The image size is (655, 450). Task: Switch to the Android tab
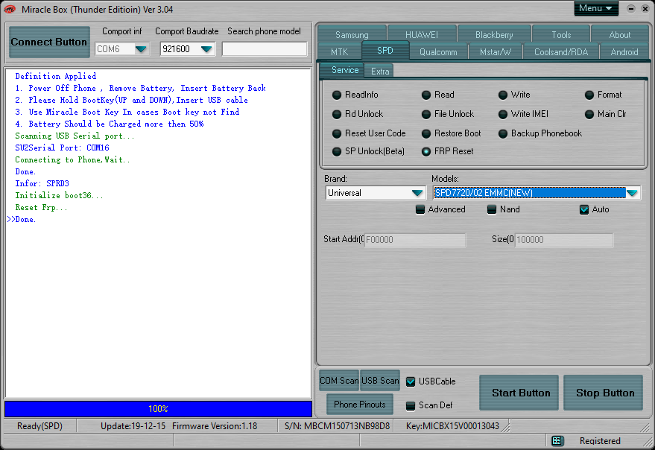tap(624, 52)
